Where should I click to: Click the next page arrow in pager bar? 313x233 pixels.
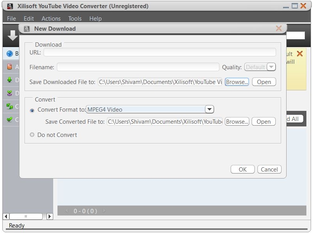tap(104, 211)
